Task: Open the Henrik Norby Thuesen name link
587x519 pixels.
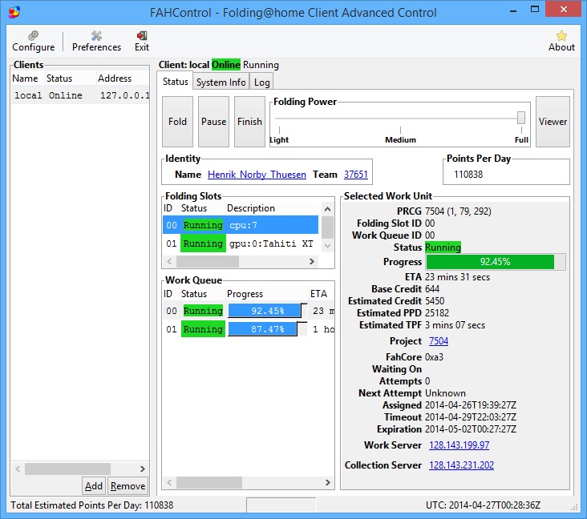Action: tap(257, 175)
